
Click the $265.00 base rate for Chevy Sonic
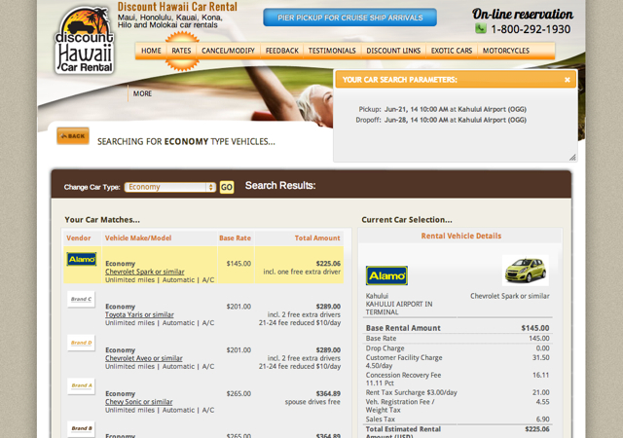pyautogui.click(x=238, y=393)
